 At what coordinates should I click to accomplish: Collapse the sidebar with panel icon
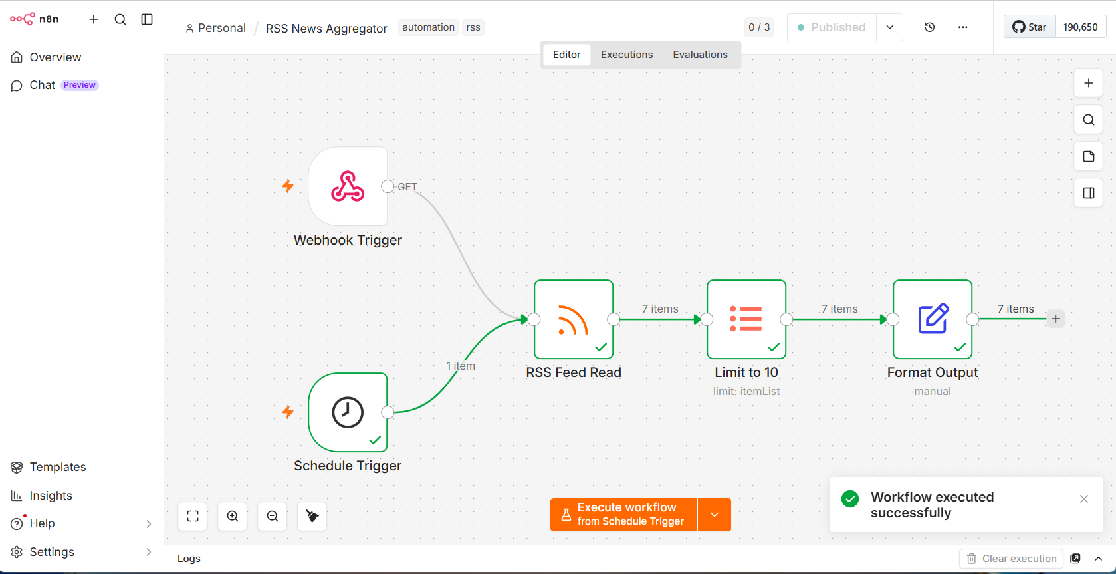[x=147, y=19]
